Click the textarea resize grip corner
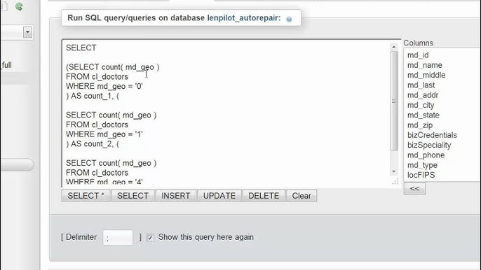The width and height of the screenshot is (481, 270). click(x=395, y=182)
